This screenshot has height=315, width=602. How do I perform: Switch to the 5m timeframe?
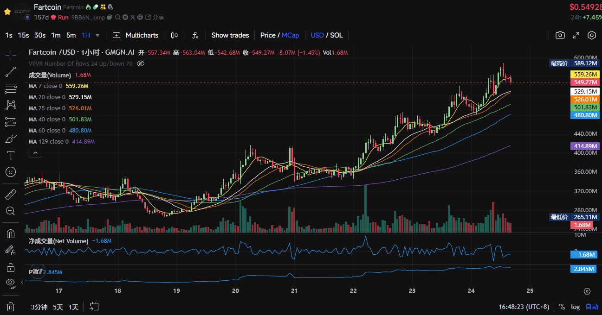71,35
